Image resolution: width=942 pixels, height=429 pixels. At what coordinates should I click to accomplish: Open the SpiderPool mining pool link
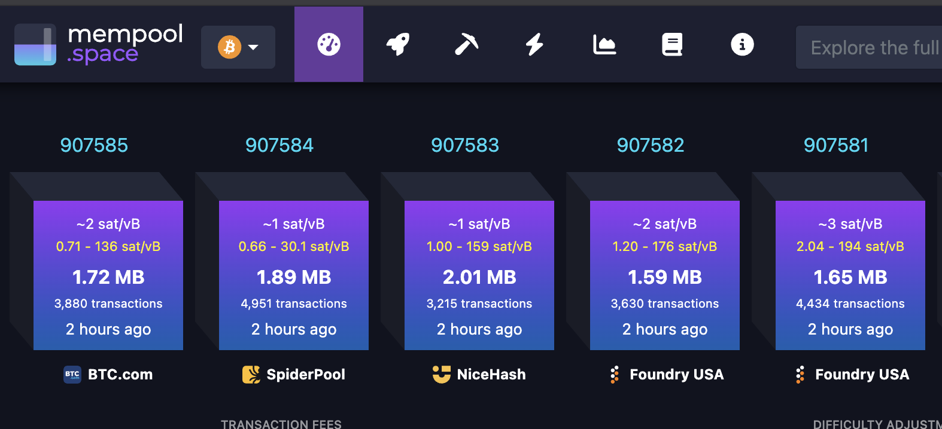tap(294, 375)
